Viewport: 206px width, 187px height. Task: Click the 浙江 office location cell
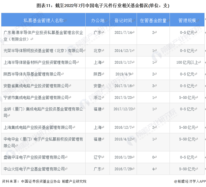pyautogui.click(x=98, y=98)
